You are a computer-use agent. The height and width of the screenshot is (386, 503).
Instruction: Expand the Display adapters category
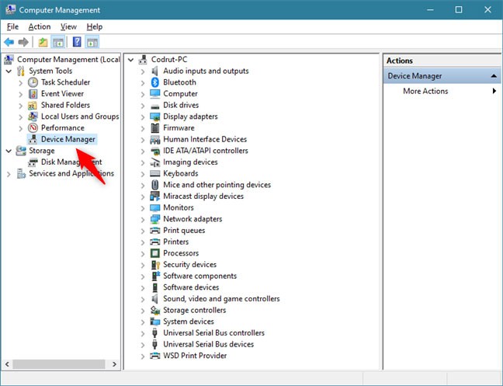pos(144,116)
